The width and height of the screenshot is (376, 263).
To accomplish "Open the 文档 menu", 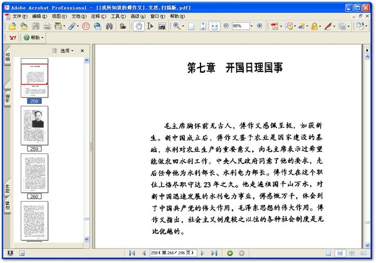I will [x=79, y=16].
